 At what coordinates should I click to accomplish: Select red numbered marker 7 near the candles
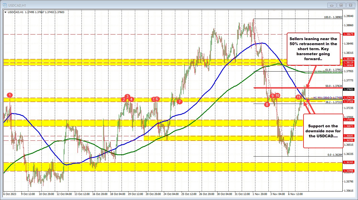point(179,102)
